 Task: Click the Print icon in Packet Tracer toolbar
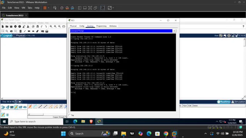(15, 27)
